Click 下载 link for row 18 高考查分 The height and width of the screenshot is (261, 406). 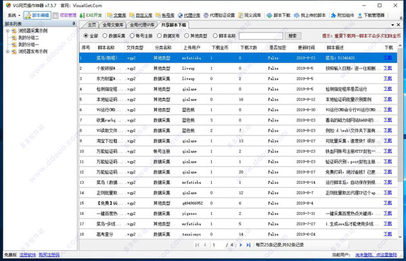coord(388,234)
